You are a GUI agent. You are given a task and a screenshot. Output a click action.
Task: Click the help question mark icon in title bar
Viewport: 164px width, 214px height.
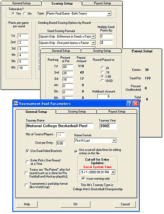[x=129, y=104]
